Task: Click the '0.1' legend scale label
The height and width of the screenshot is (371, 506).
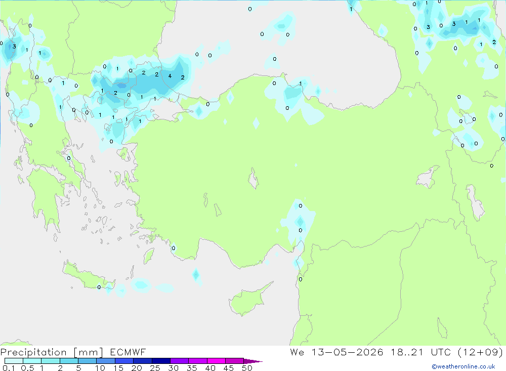Action: click(9, 368)
